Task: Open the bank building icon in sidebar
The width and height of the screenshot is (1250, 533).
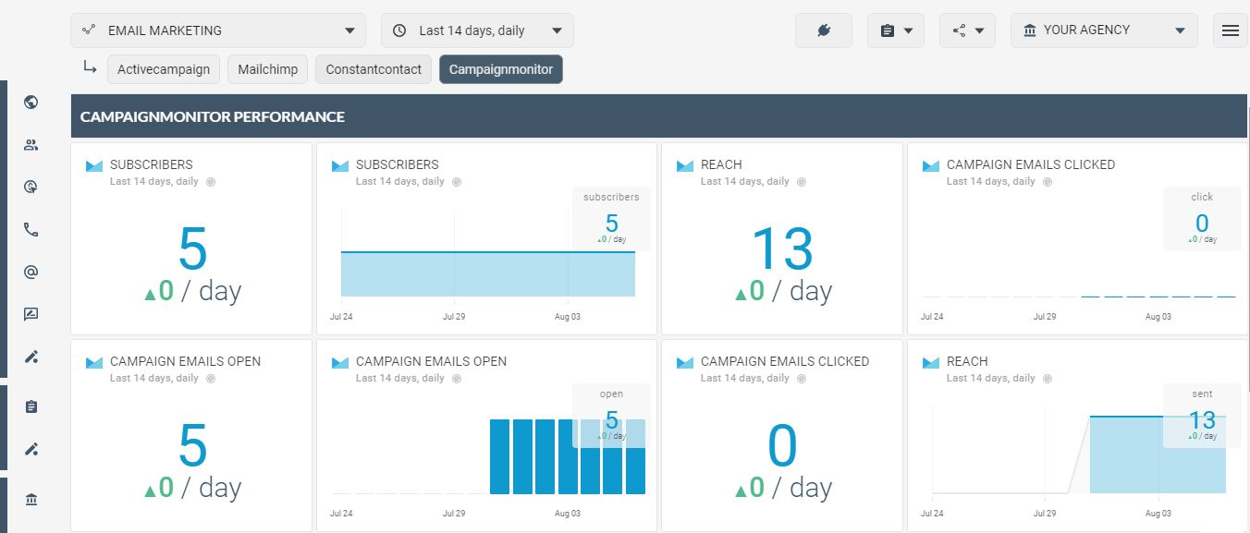Action: pos(31,500)
